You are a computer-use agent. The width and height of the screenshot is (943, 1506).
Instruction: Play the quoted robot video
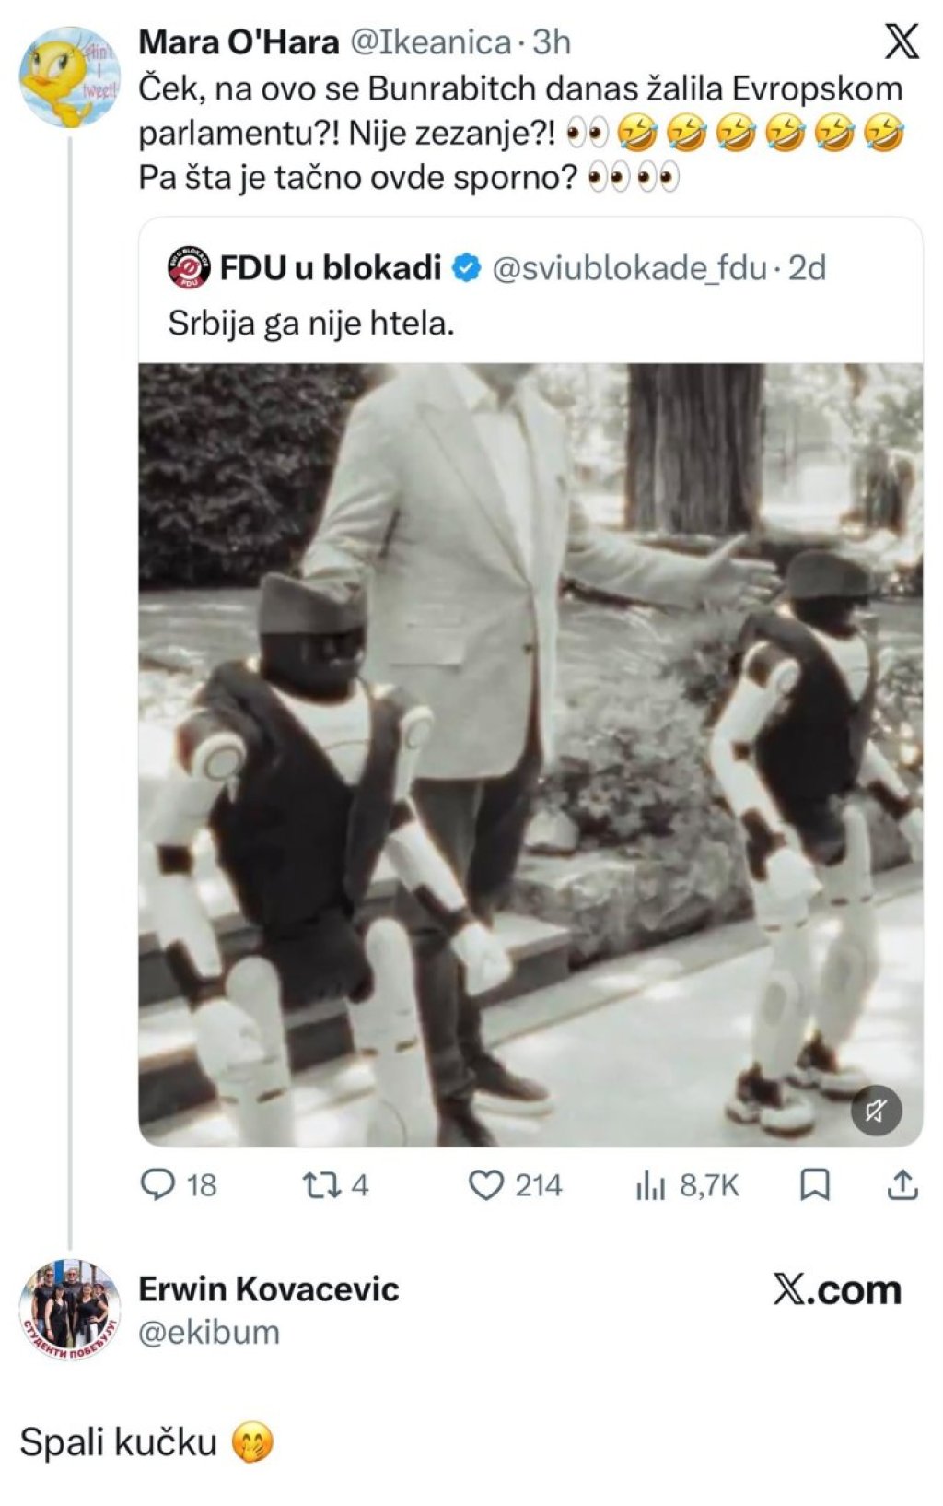click(x=530, y=755)
